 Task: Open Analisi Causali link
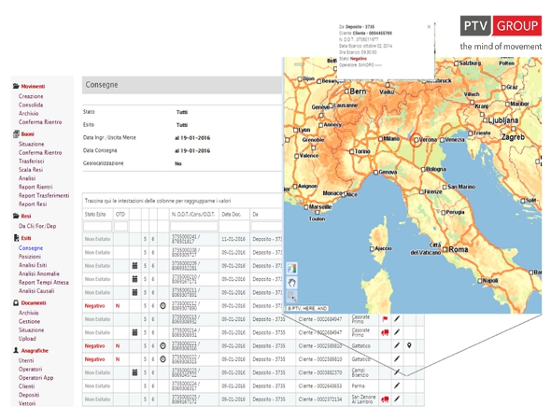tap(36, 291)
